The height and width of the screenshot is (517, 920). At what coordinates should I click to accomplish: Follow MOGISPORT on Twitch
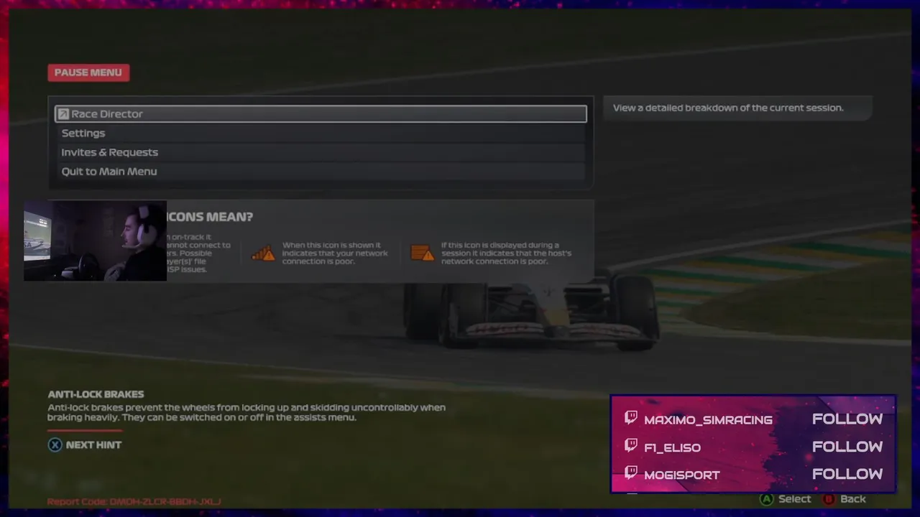pos(847,474)
